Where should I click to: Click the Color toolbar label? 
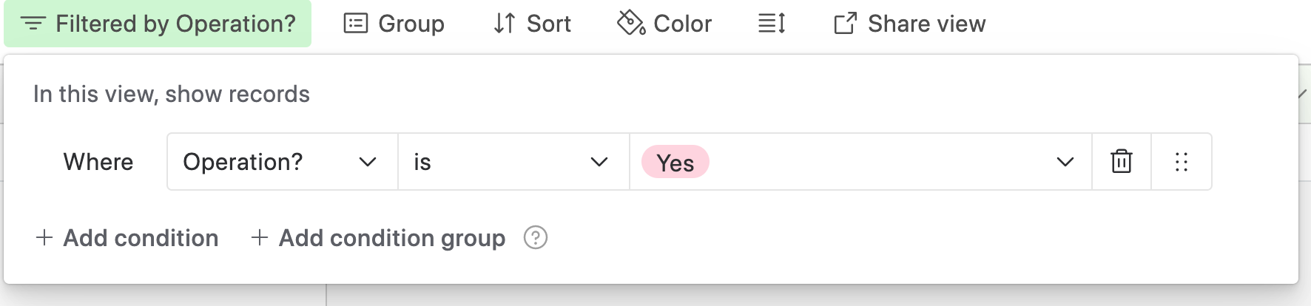683,24
